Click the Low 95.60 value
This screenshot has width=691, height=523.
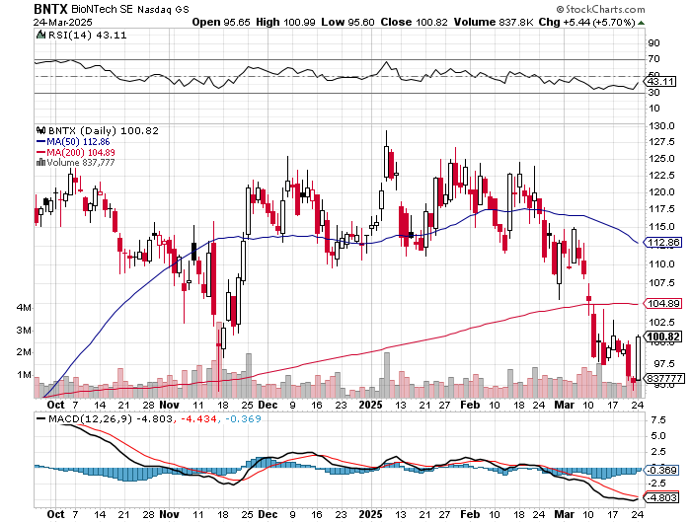click(x=347, y=22)
